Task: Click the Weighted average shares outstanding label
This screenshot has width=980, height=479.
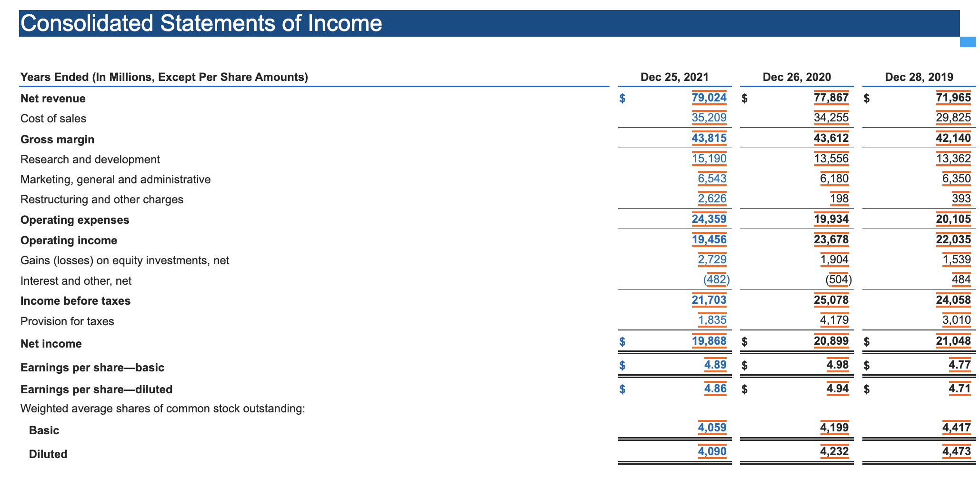Action: coord(162,408)
